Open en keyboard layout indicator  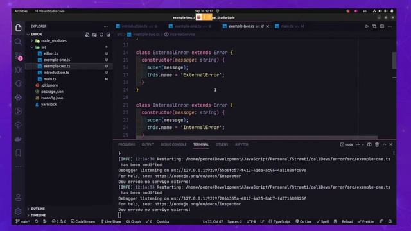365,11
